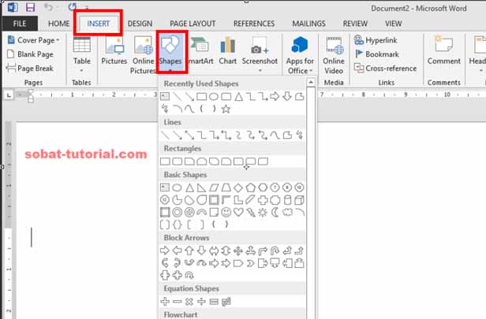Click the Pictures button
The image size is (486, 319).
pyautogui.click(x=114, y=51)
